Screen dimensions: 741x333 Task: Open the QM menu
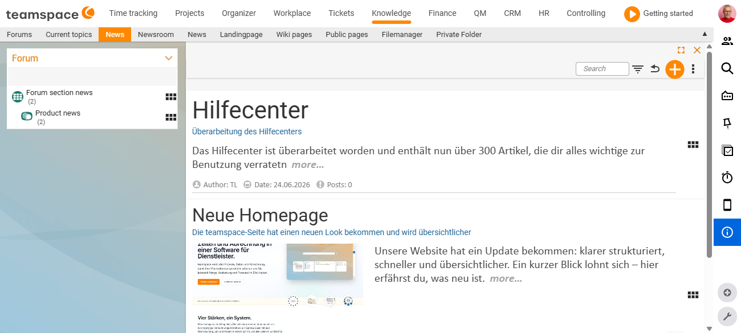[480, 13]
